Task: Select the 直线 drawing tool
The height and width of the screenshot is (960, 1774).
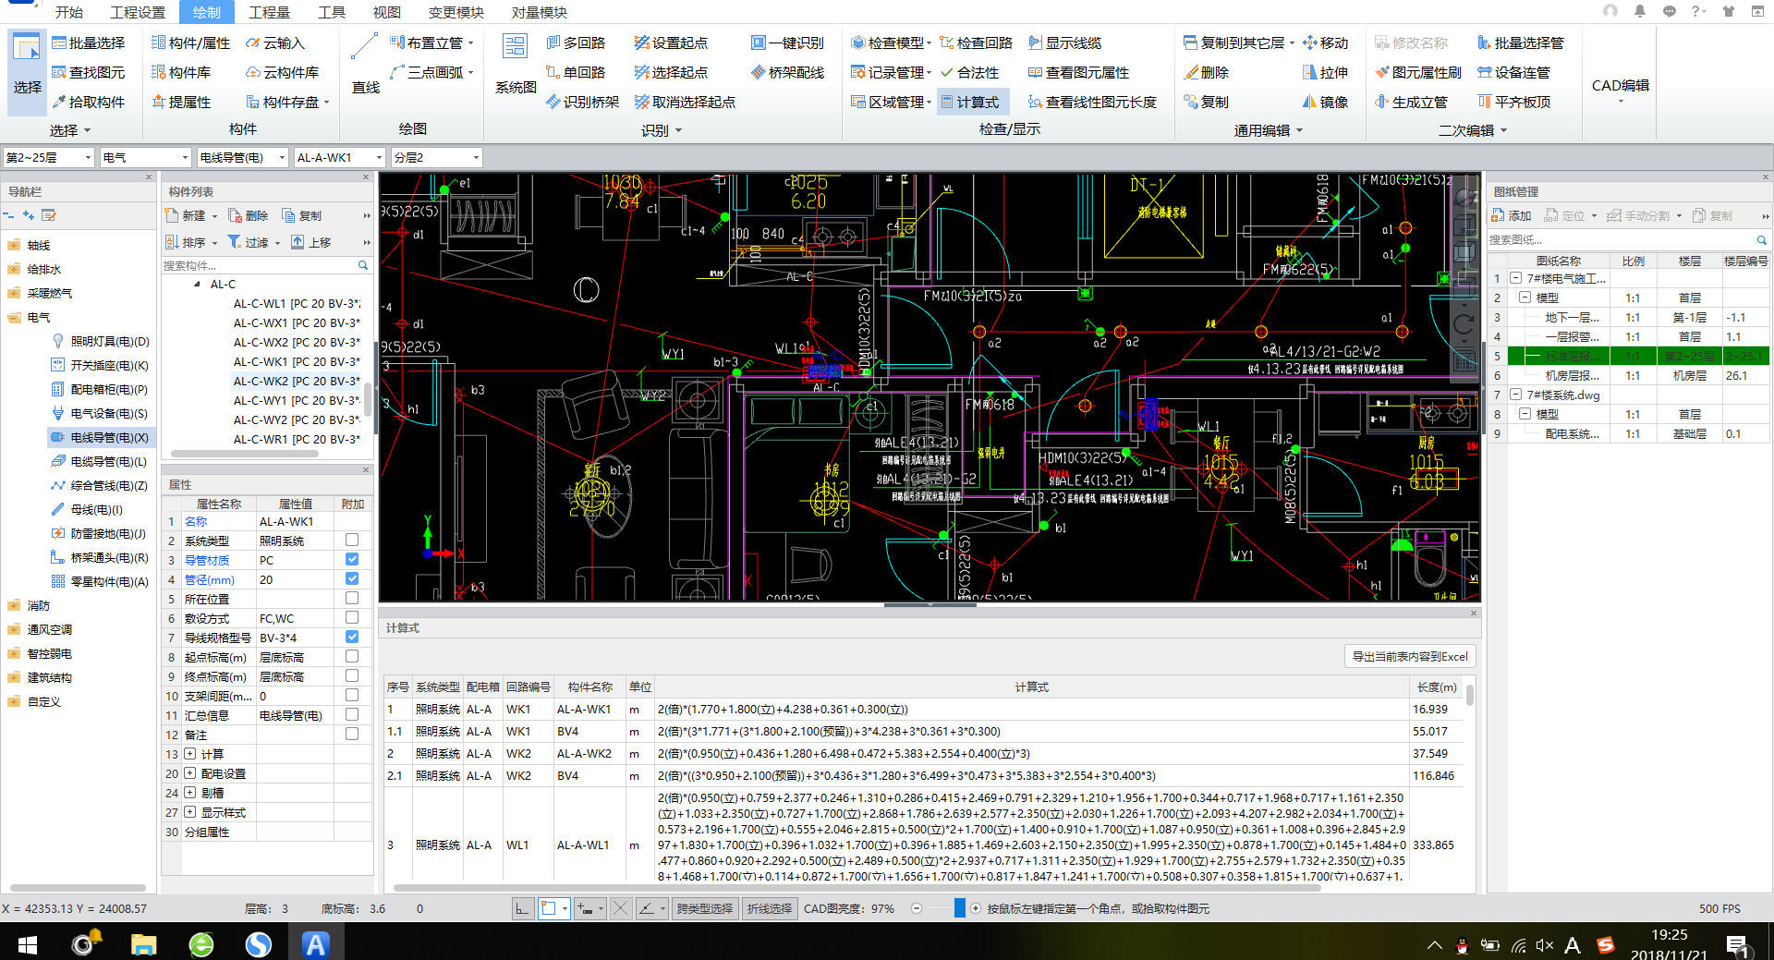Action: pyautogui.click(x=366, y=65)
